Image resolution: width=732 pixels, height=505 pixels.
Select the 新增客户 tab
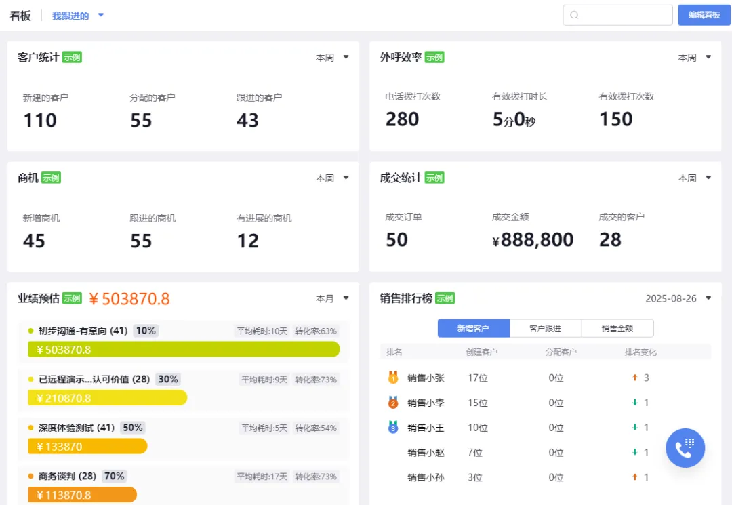(x=472, y=328)
